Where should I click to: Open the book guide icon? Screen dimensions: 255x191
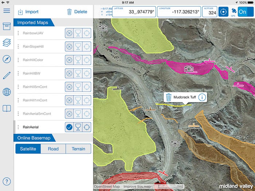pyautogui.click(x=7, y=108)
